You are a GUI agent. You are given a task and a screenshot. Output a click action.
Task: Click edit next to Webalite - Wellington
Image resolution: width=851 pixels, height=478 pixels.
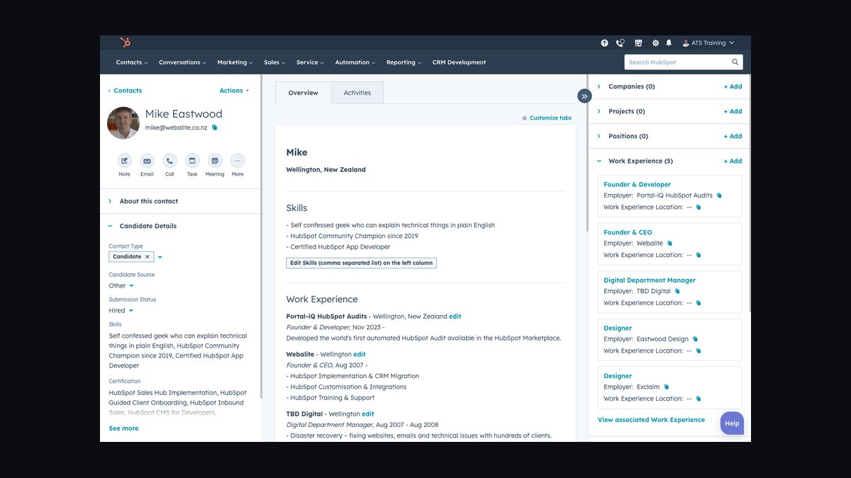point(360,354)
